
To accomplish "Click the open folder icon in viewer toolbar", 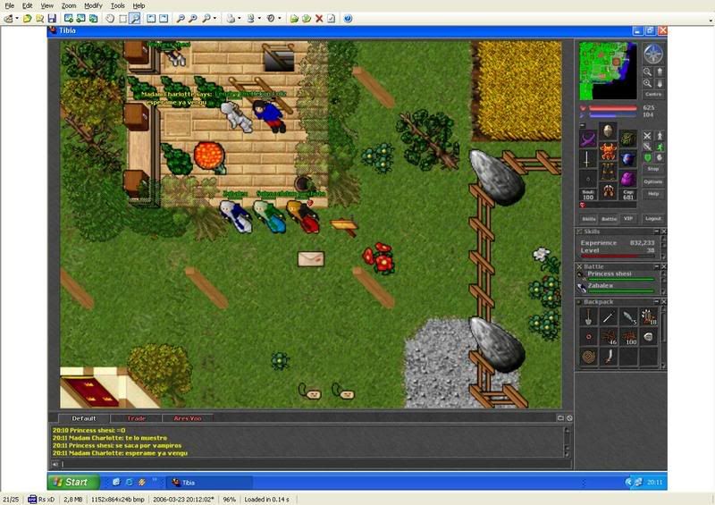I will click(28, 18).
